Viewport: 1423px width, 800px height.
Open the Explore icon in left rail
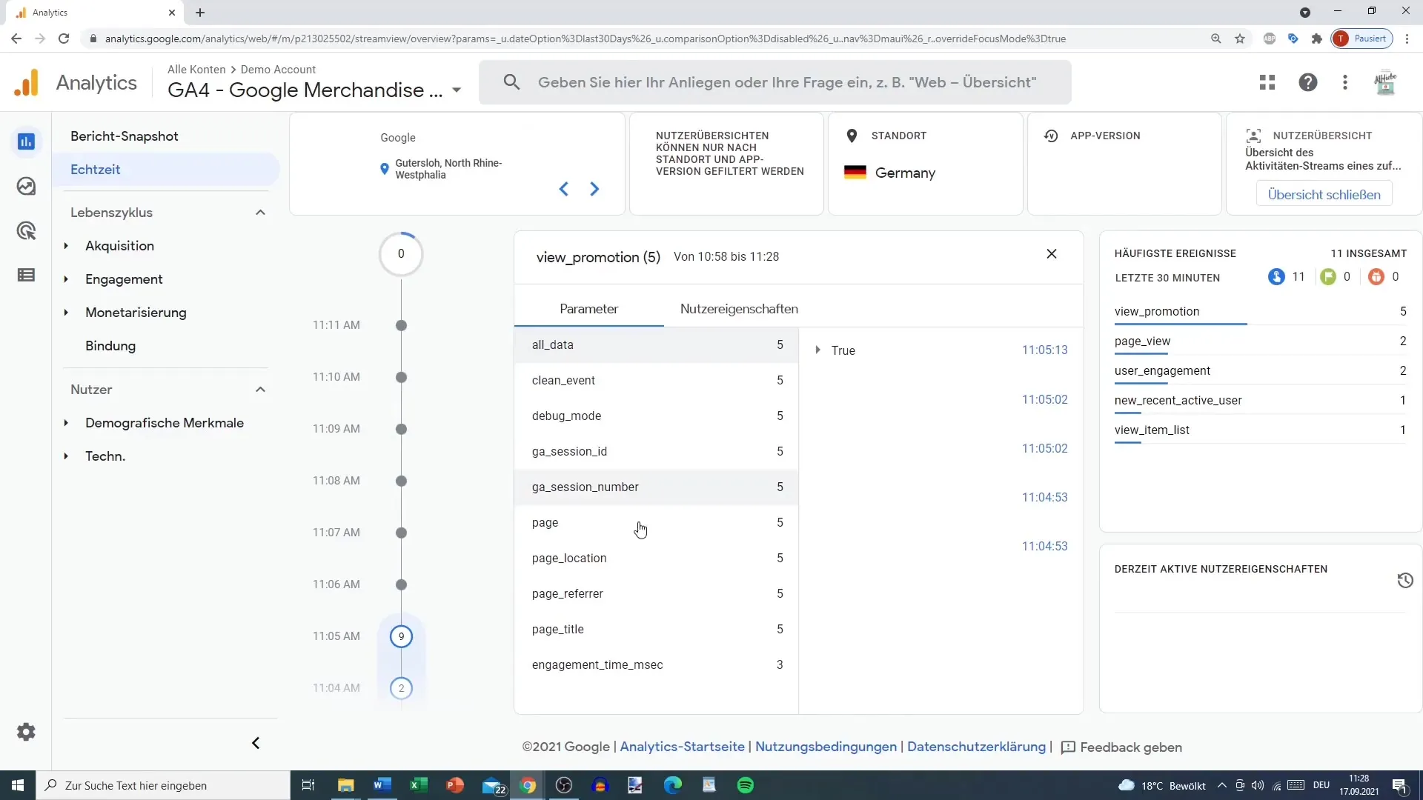(26, 186)
